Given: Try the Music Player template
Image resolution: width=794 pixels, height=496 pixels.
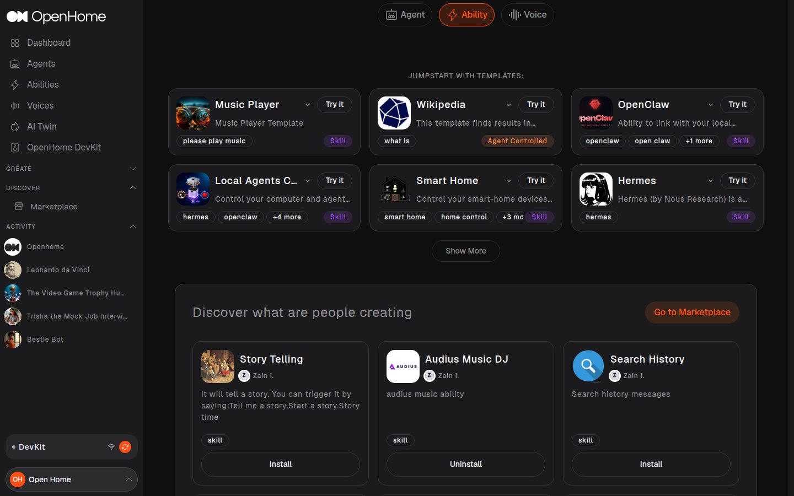Looking at the screenshot, I should 335,105.
